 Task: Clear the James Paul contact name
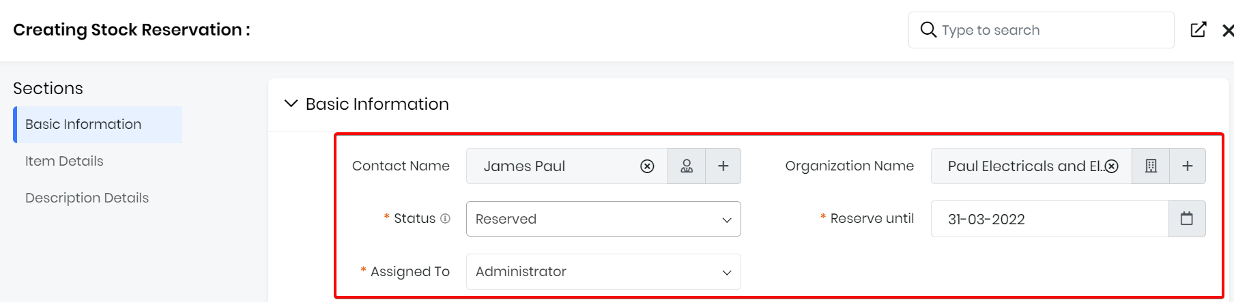pyautogui.click(x=647, y=166)
